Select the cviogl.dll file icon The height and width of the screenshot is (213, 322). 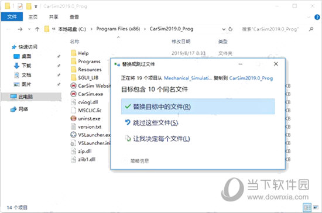point(73,102)
